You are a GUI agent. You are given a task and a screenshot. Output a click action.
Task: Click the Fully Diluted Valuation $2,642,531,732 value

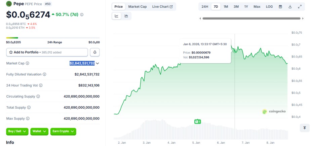[x=87, y=74]
